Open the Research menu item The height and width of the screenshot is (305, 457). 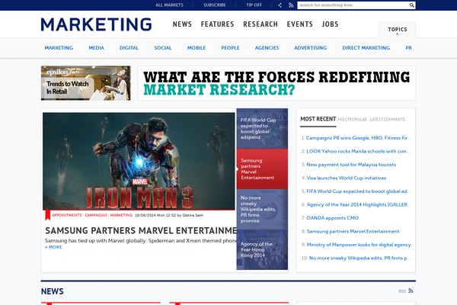260,24
